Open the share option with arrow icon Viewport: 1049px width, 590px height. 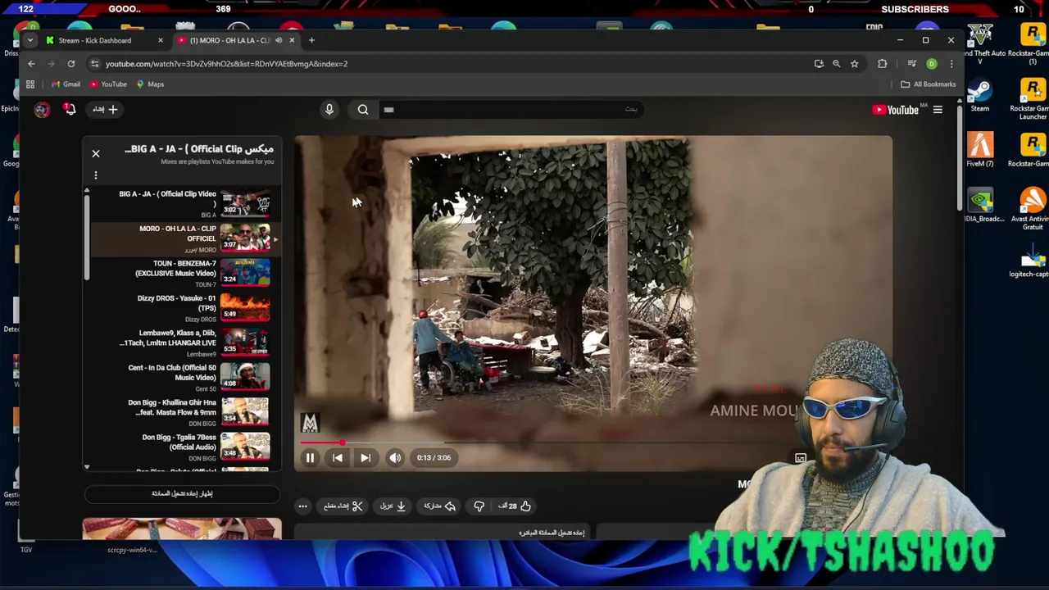tap(440, 506)
